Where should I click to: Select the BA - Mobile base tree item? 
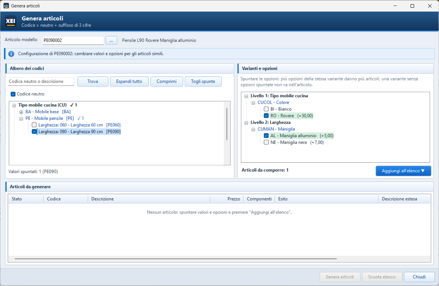48,112
